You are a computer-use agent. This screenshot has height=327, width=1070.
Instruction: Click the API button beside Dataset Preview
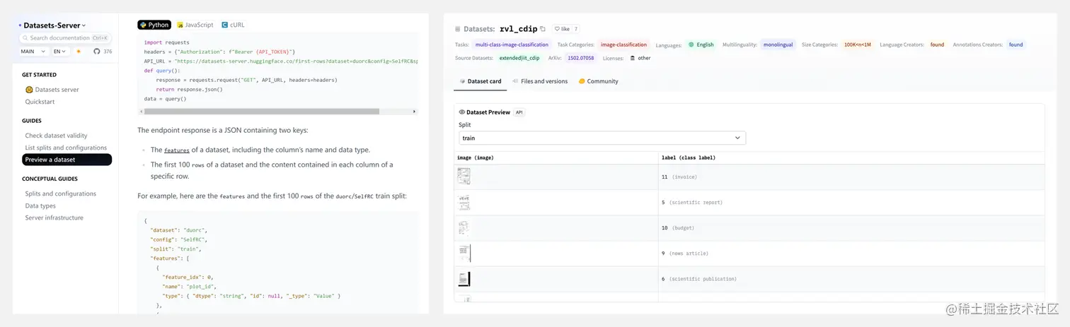point(519,112)
